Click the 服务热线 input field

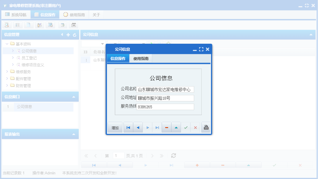(165, 107)
